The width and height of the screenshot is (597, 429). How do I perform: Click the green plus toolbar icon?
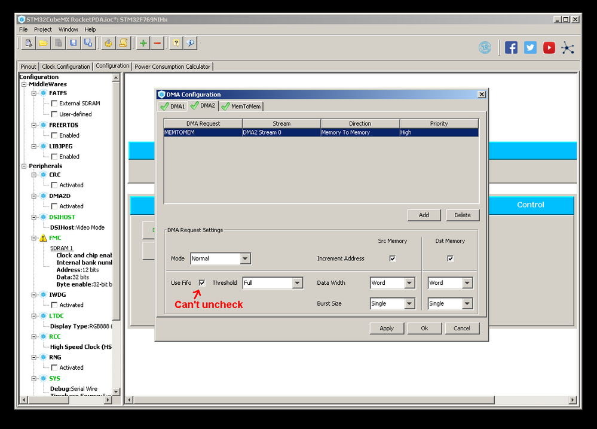click(143, 43)
